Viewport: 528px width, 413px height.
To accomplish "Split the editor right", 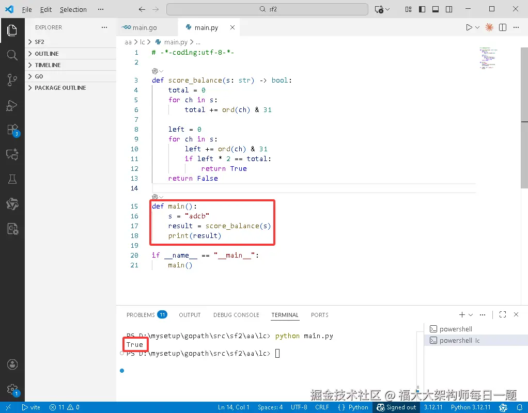I will (502, 27).
